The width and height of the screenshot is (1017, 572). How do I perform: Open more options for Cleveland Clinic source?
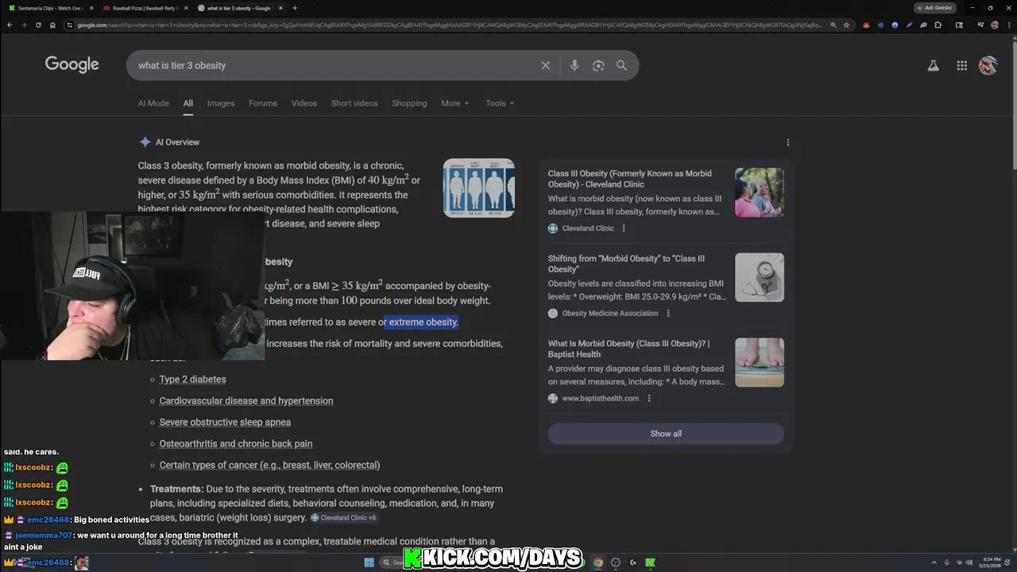coord(624,228)
